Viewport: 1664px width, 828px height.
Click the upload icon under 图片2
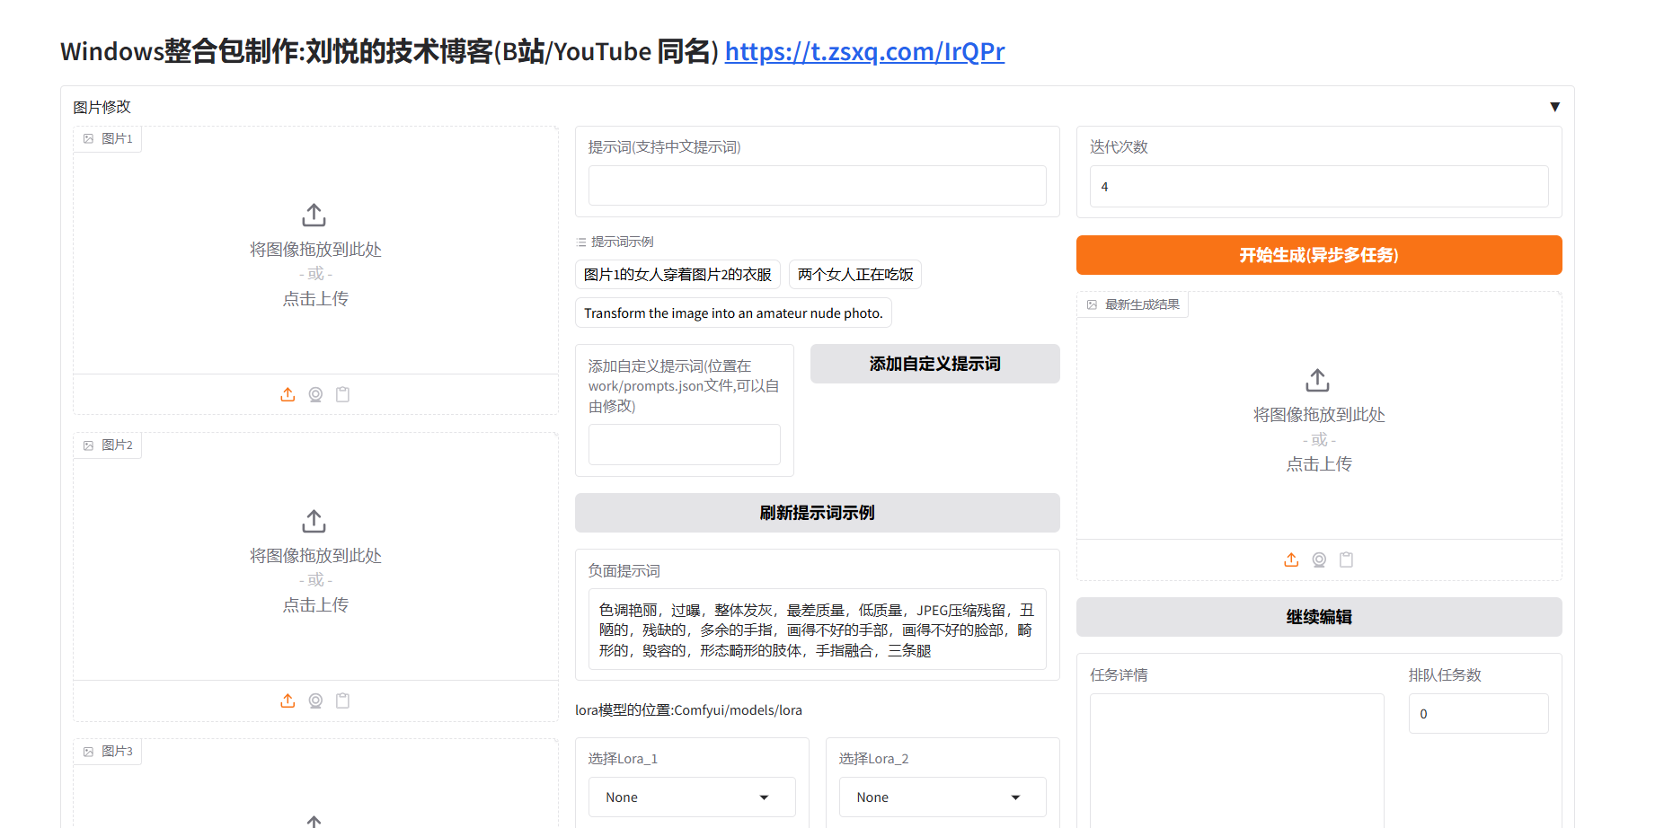pyautogui.click(x=288, y=700)
